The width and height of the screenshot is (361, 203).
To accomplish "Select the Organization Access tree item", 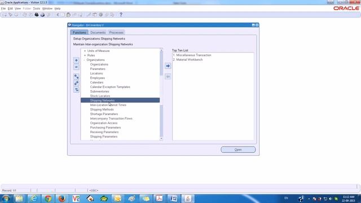I will [x=104, y=123].
